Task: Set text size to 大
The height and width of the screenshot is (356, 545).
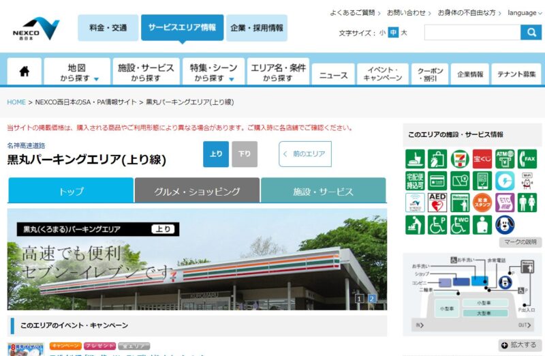Action: click(x=404, y=33)
